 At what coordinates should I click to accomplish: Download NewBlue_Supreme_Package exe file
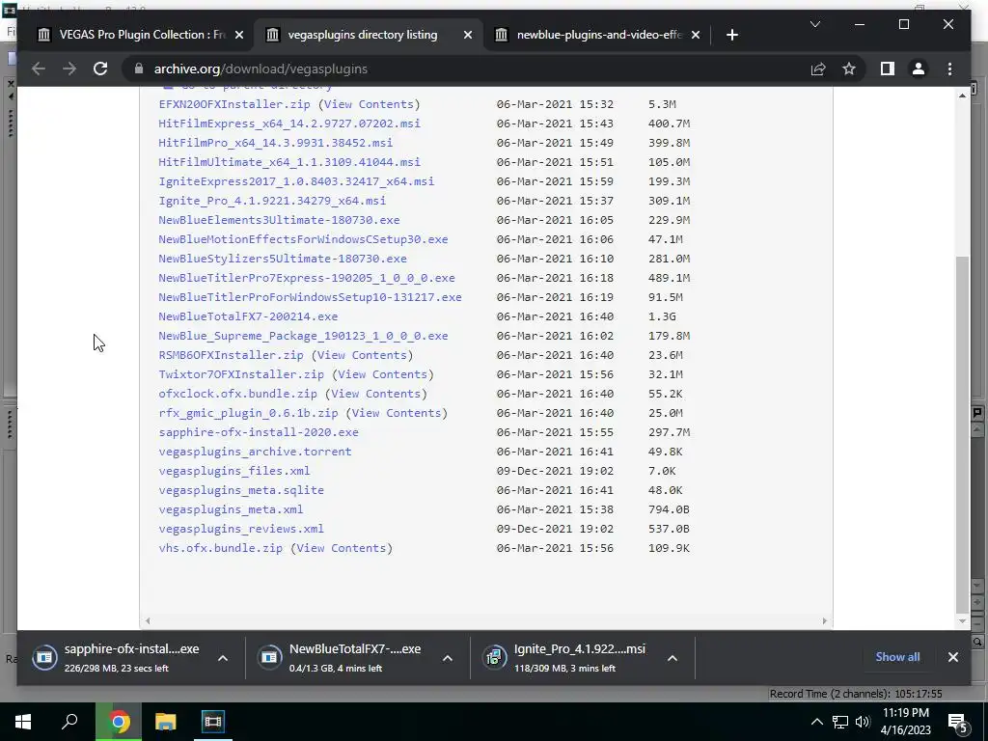pos(303,336)
